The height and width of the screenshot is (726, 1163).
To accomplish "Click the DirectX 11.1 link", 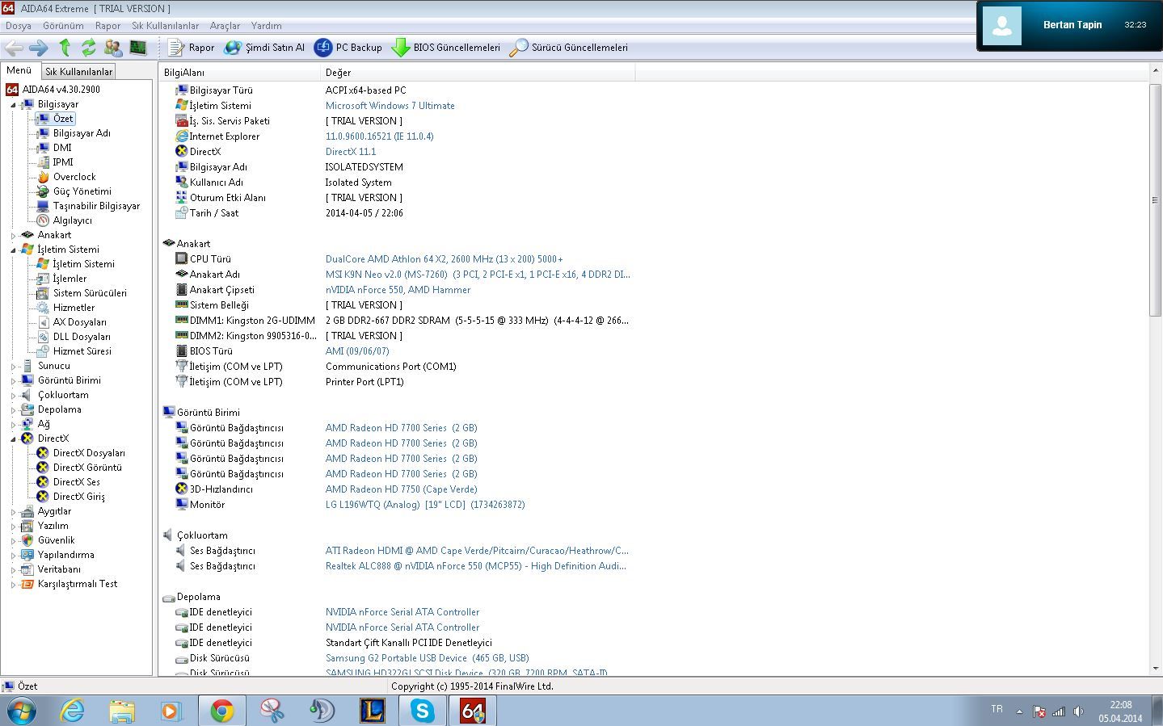I will pos(351,152).
